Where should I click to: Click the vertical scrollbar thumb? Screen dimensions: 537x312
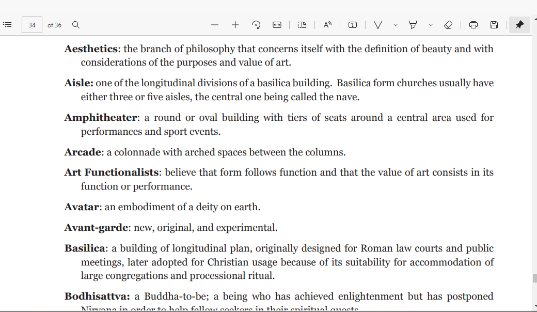534,278
